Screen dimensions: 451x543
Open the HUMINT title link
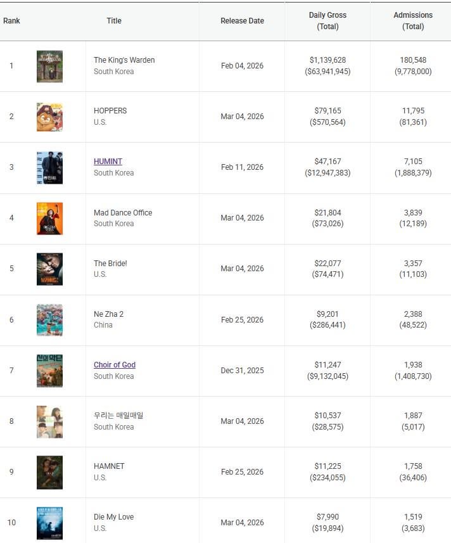(108, 162)
